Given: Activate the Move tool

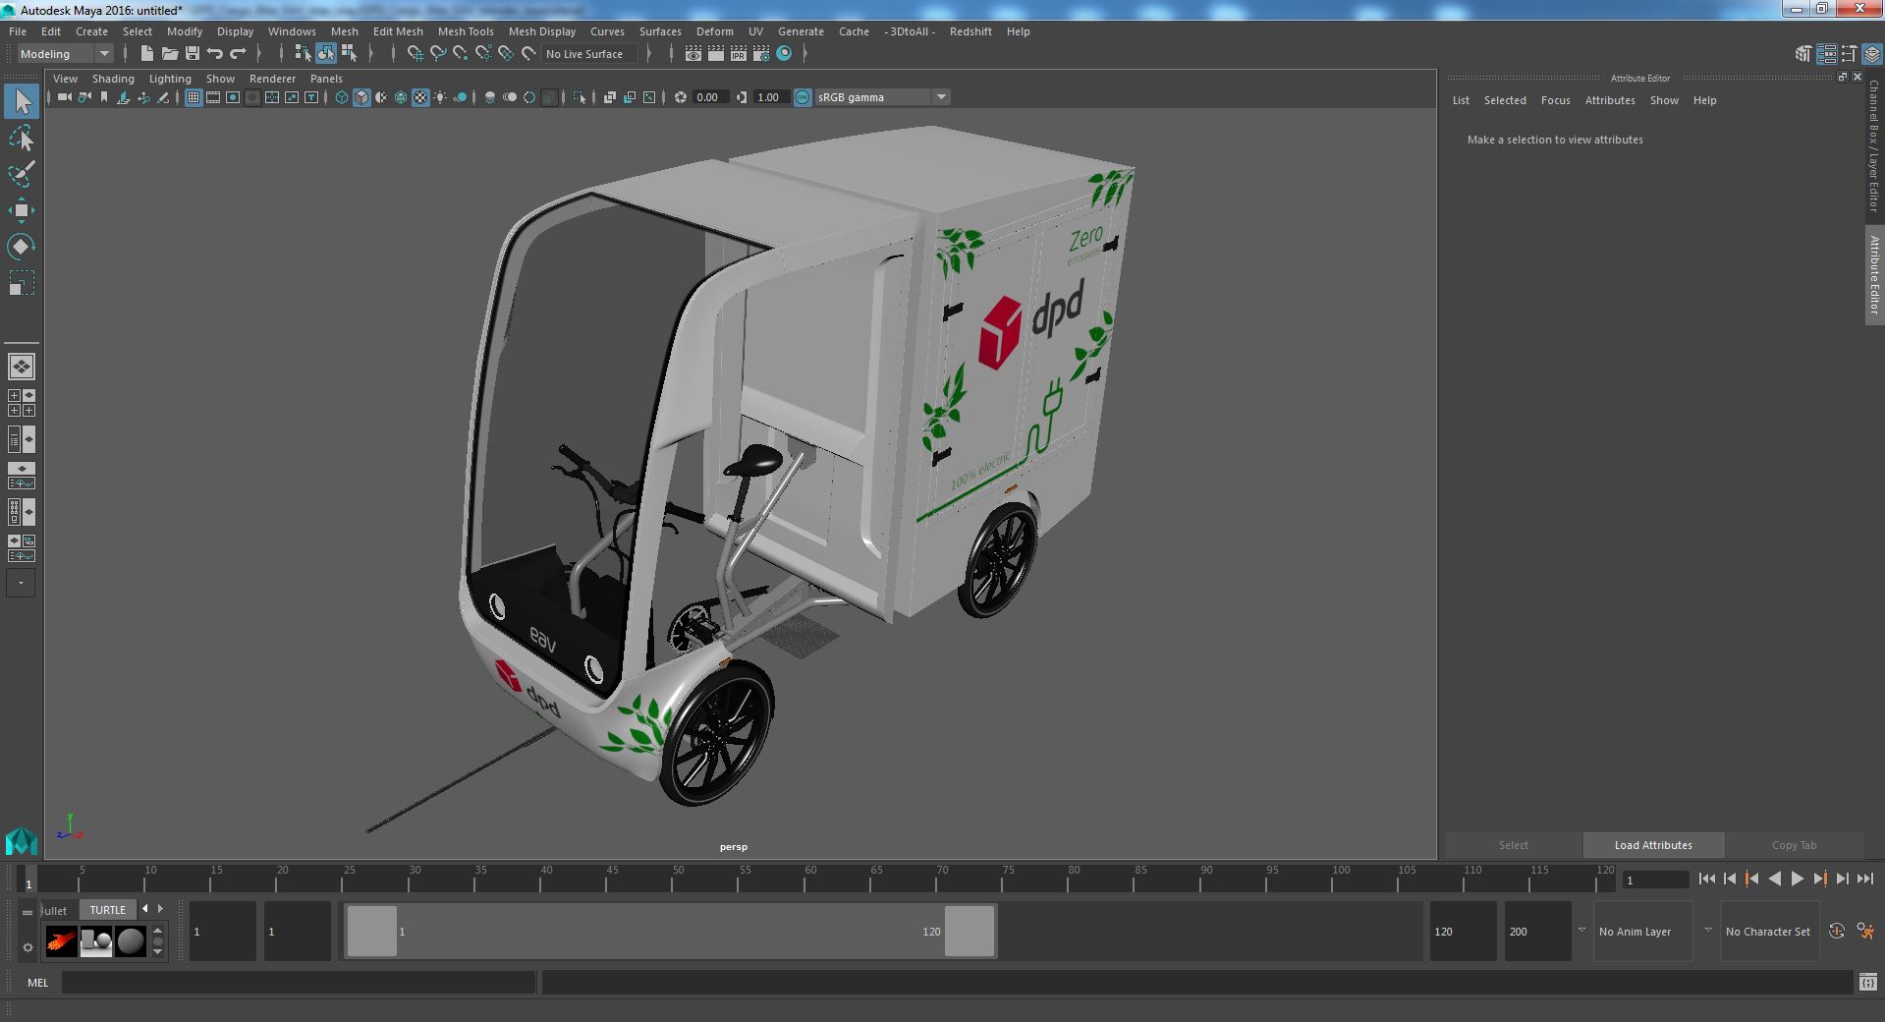Looking at the screenshot, I should pos(21,210).
